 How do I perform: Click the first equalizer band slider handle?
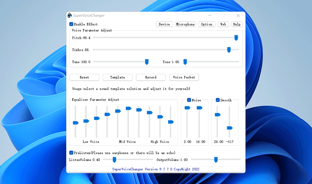pos(76,123)
